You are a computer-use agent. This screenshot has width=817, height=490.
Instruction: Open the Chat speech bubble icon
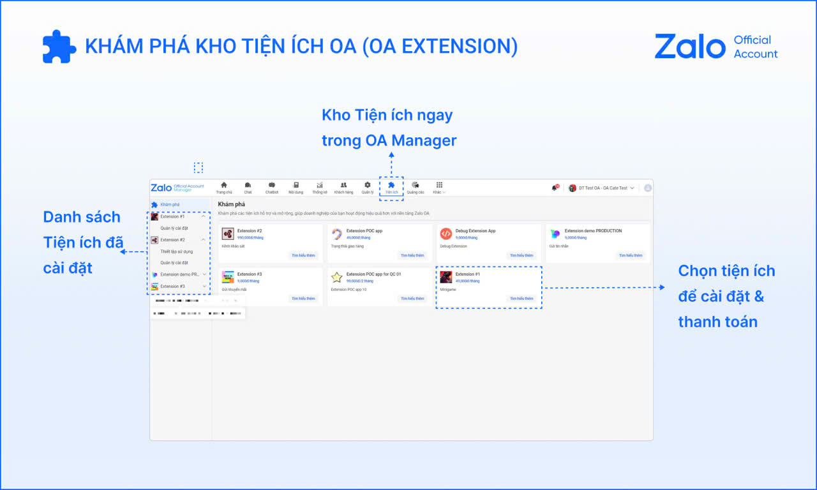(248, 185)
